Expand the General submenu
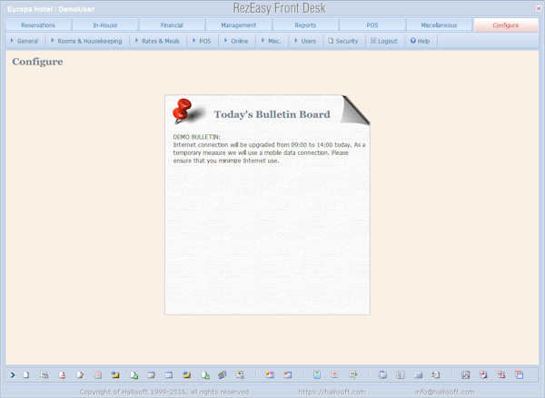Viewport: 545px width, 398px height. pyautogui.click(x=25, y=41)
